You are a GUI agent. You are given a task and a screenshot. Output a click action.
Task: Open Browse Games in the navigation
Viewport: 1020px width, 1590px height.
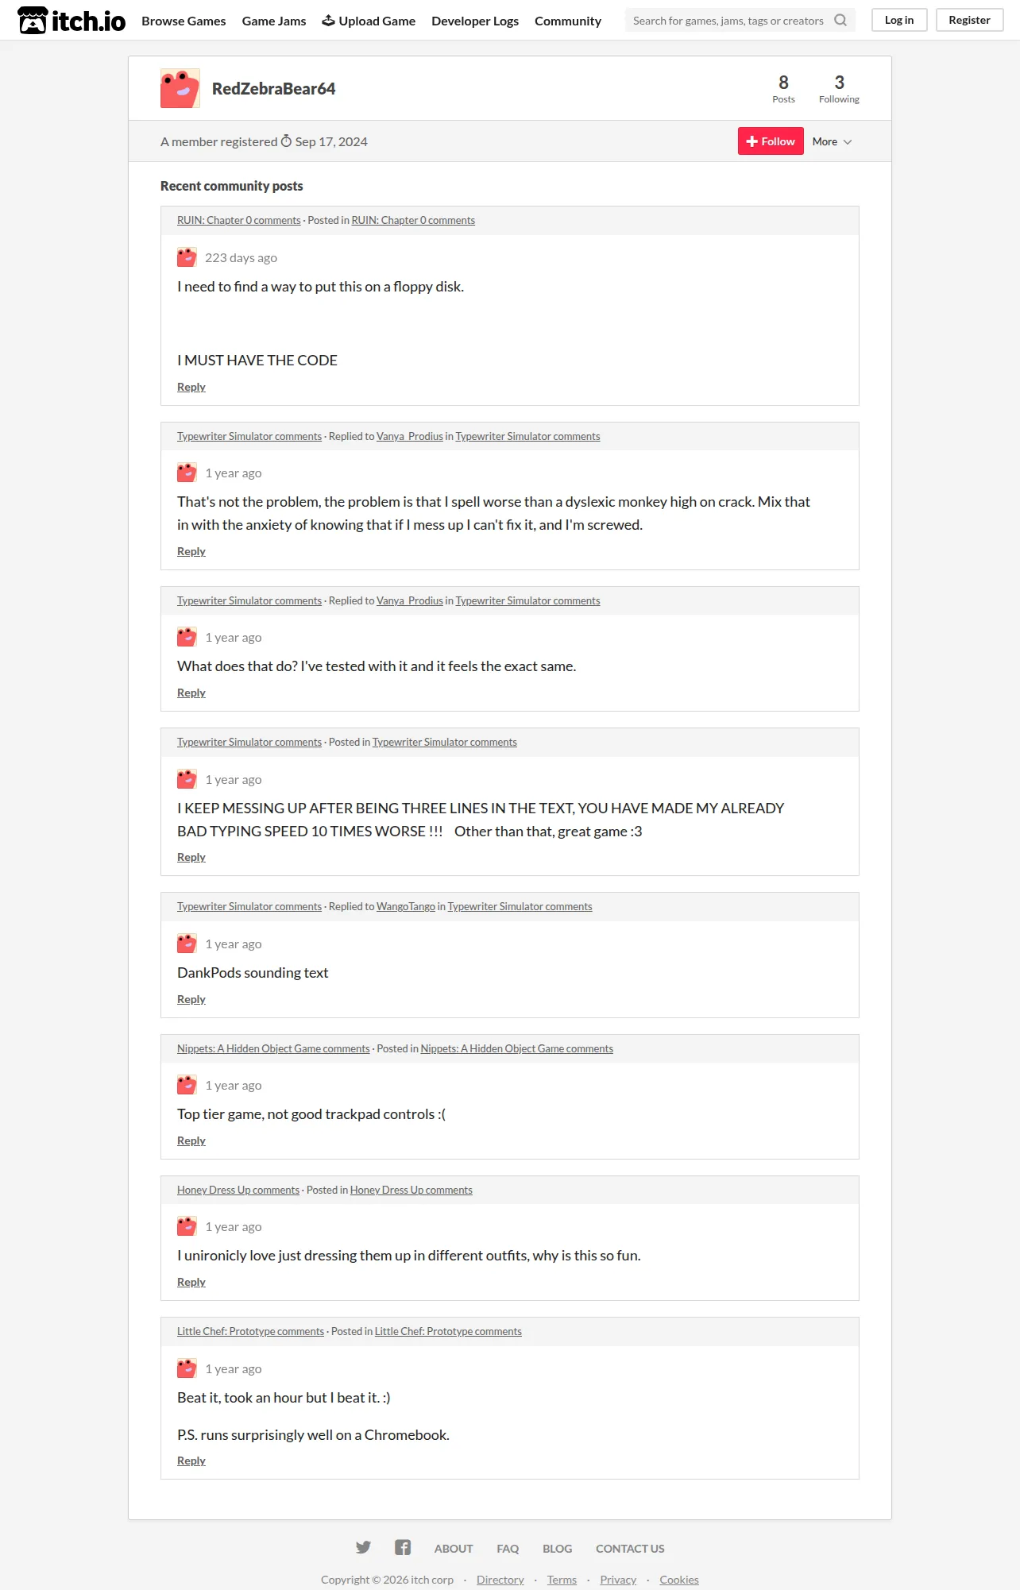click(184, 21)
